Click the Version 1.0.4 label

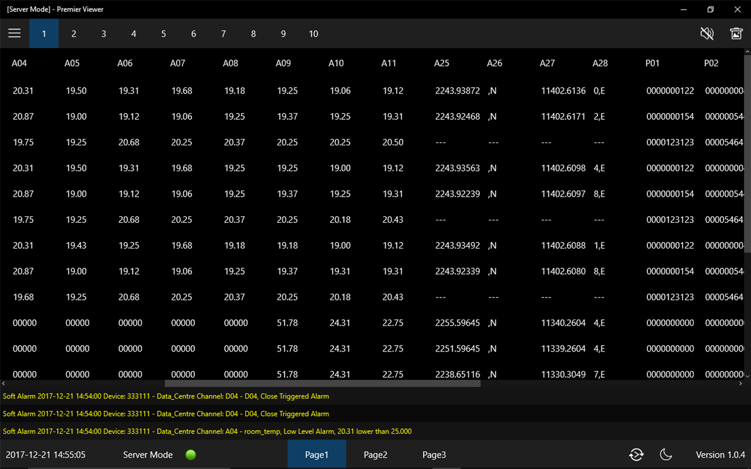[721, 455]
